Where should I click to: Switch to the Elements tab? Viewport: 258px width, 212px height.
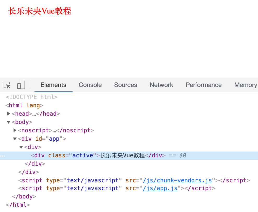(54, 85)
